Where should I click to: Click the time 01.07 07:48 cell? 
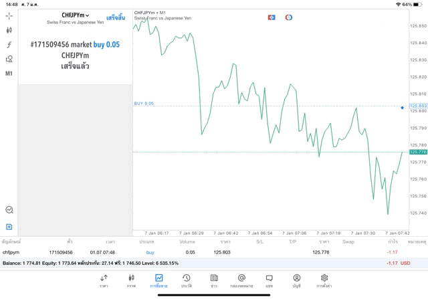coord(102,252)
